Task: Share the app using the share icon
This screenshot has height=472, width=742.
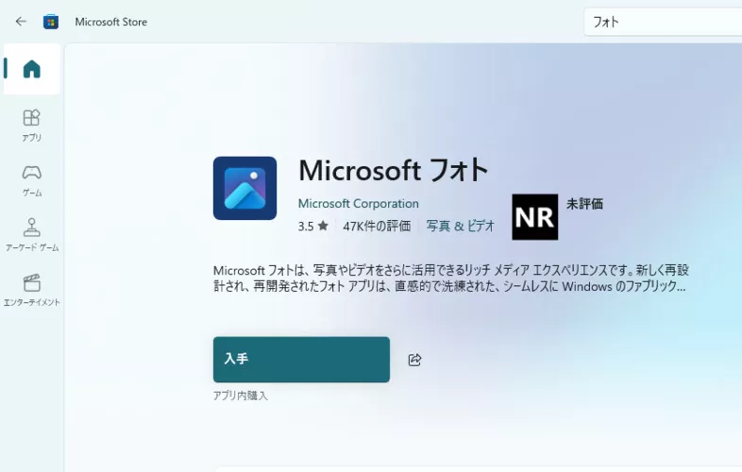Action: coord(414,360)
